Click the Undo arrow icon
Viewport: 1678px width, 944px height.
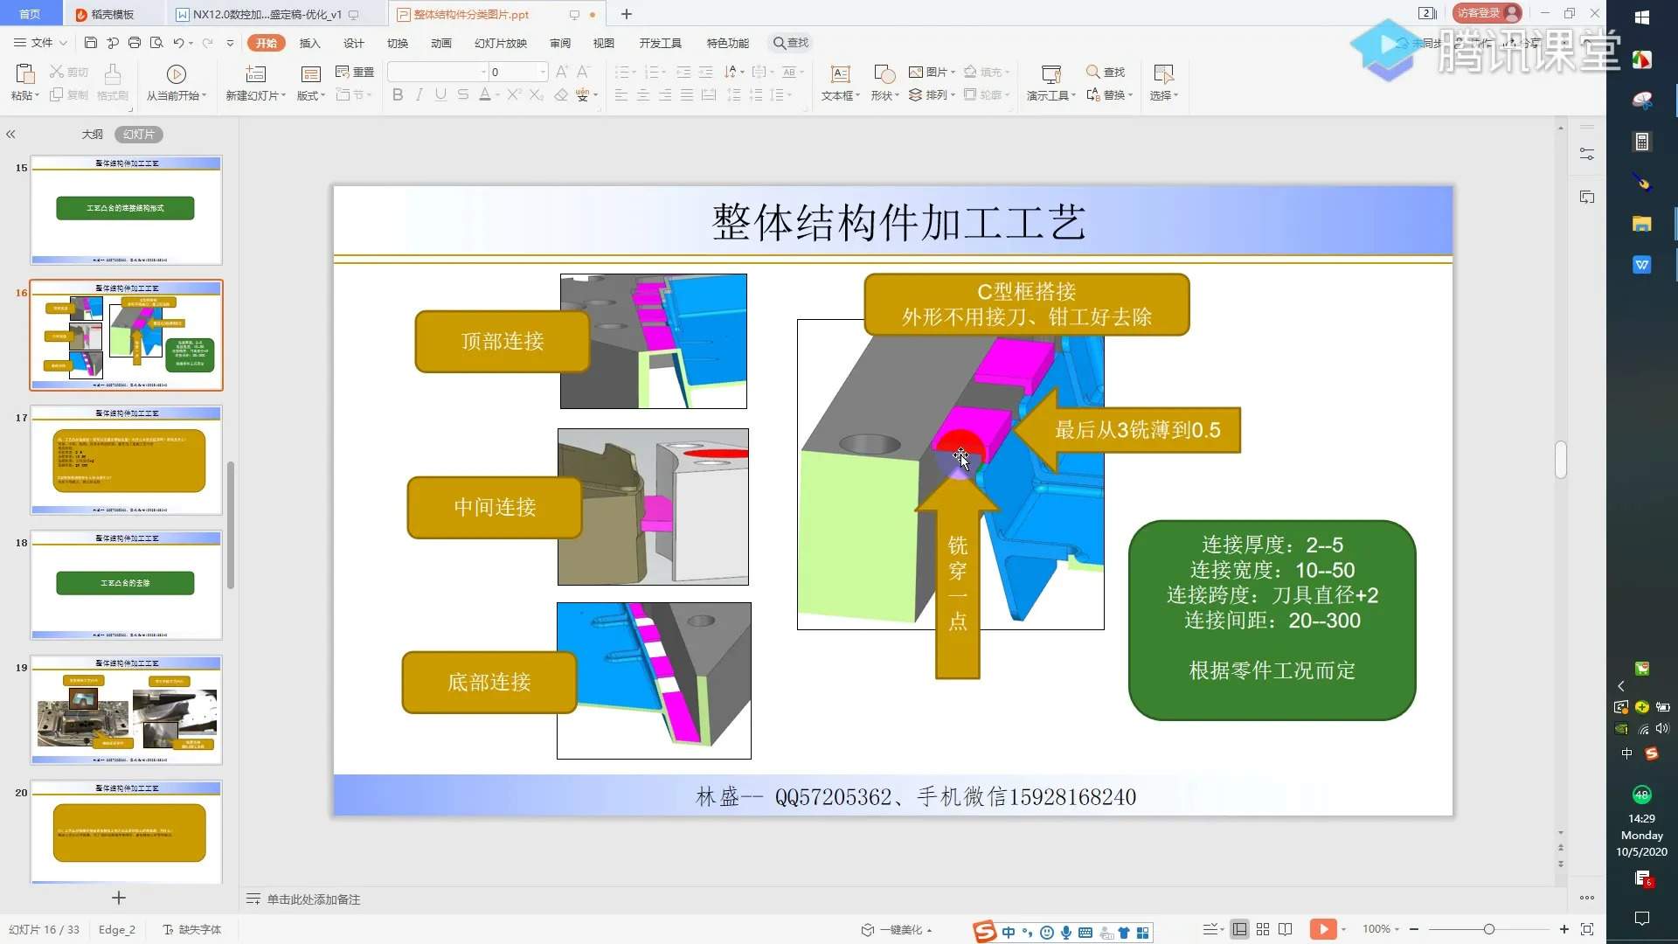pyautogui.click(x=178, y=43)
